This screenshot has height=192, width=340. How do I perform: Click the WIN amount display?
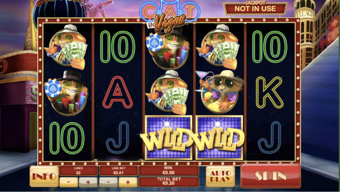point(169,171)
